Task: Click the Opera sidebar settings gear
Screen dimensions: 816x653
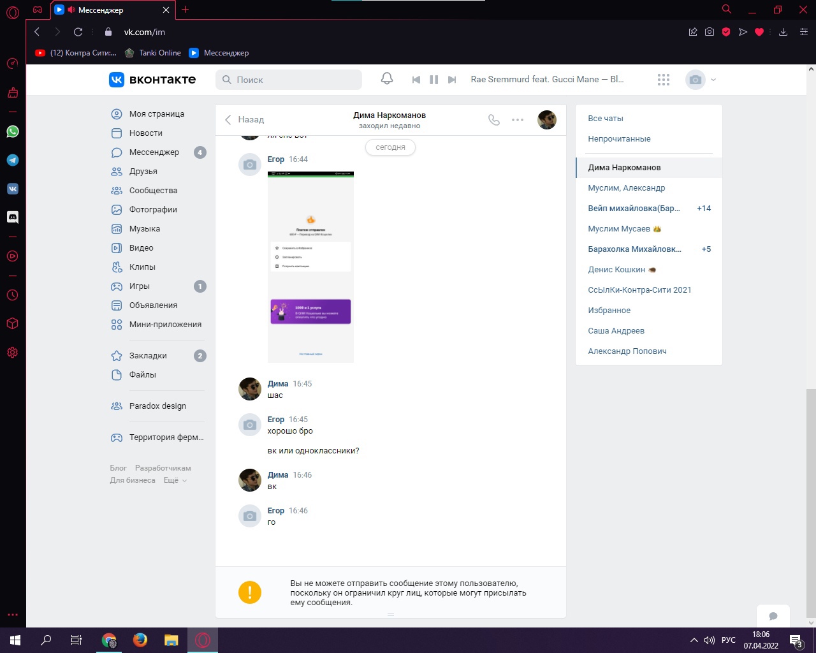Action: click(x=13, y=353)
